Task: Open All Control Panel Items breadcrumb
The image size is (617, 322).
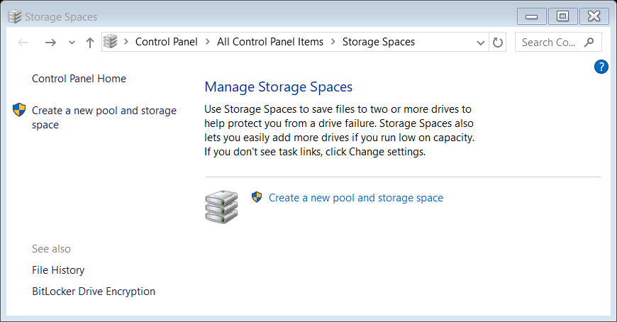Action: point(270,42)
